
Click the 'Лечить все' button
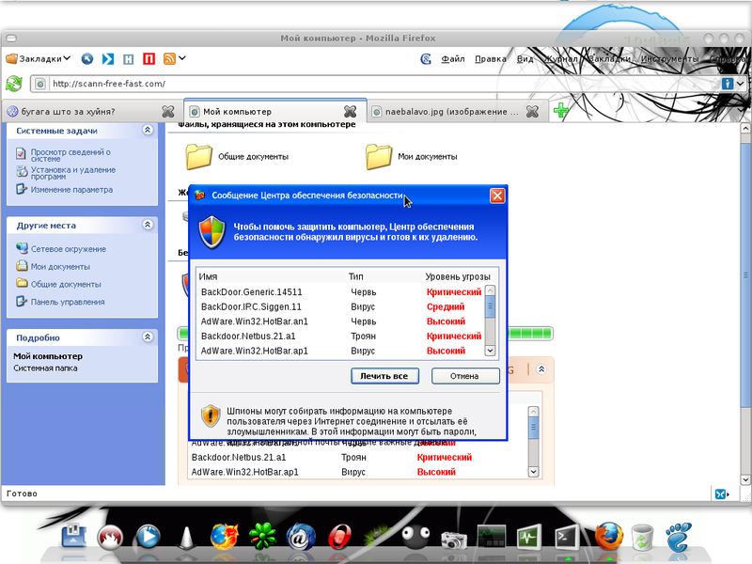point(384,376)
